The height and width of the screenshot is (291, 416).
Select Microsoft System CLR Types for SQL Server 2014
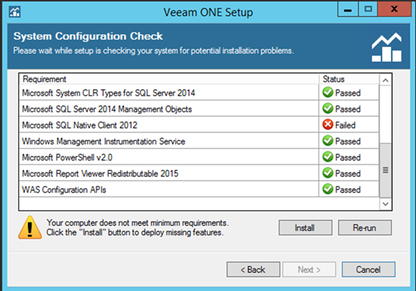[199, 92]
